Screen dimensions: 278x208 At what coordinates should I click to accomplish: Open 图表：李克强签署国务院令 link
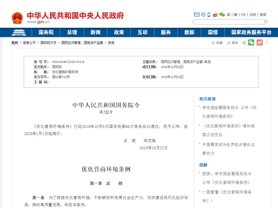227,178
